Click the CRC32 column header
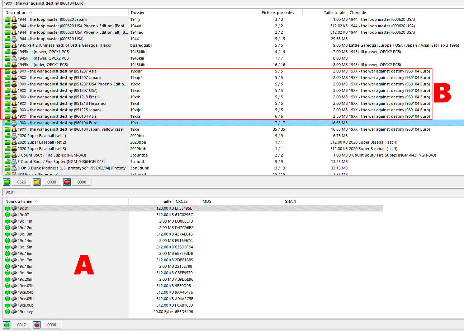 pos(181,201)
